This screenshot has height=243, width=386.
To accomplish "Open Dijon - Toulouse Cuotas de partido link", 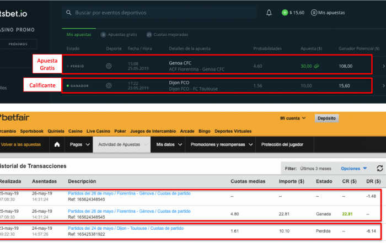I will tap(126, 228).
